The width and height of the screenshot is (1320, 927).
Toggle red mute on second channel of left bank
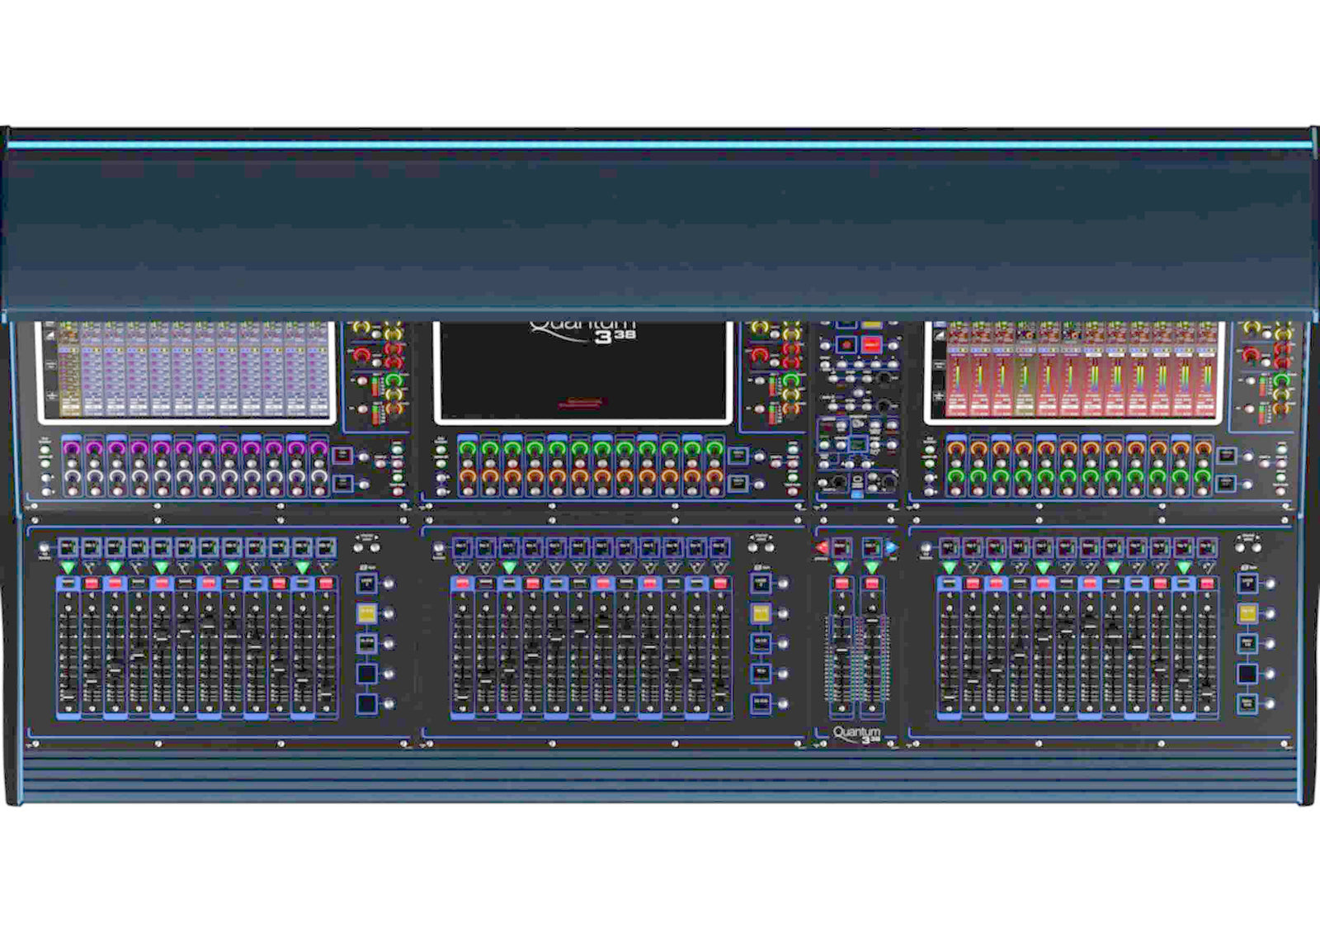[92, 584]
